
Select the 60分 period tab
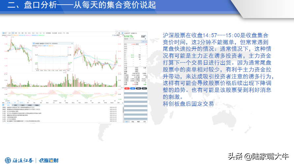click(29, 33)
